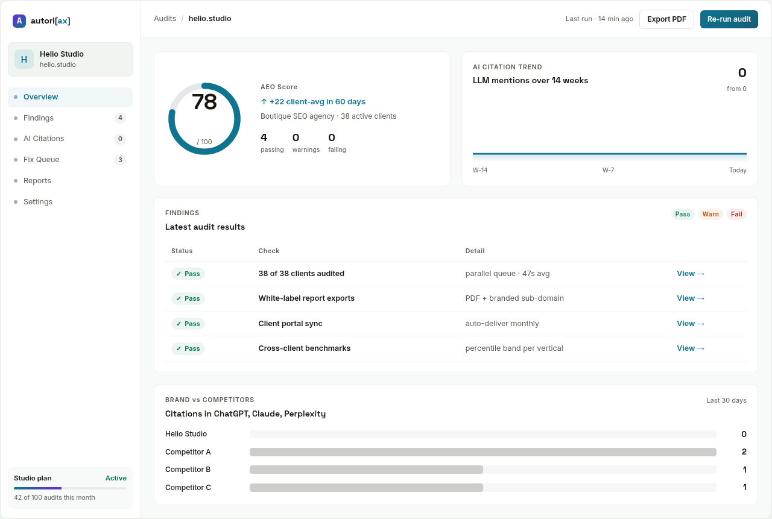Viewport: 772px width, 519px height.
Task: Click the Last 30 days label
Action: coord(727,400)
